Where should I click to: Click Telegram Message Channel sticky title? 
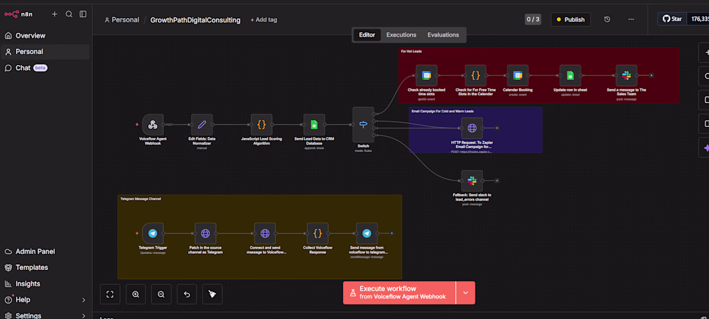pos(141,198)
